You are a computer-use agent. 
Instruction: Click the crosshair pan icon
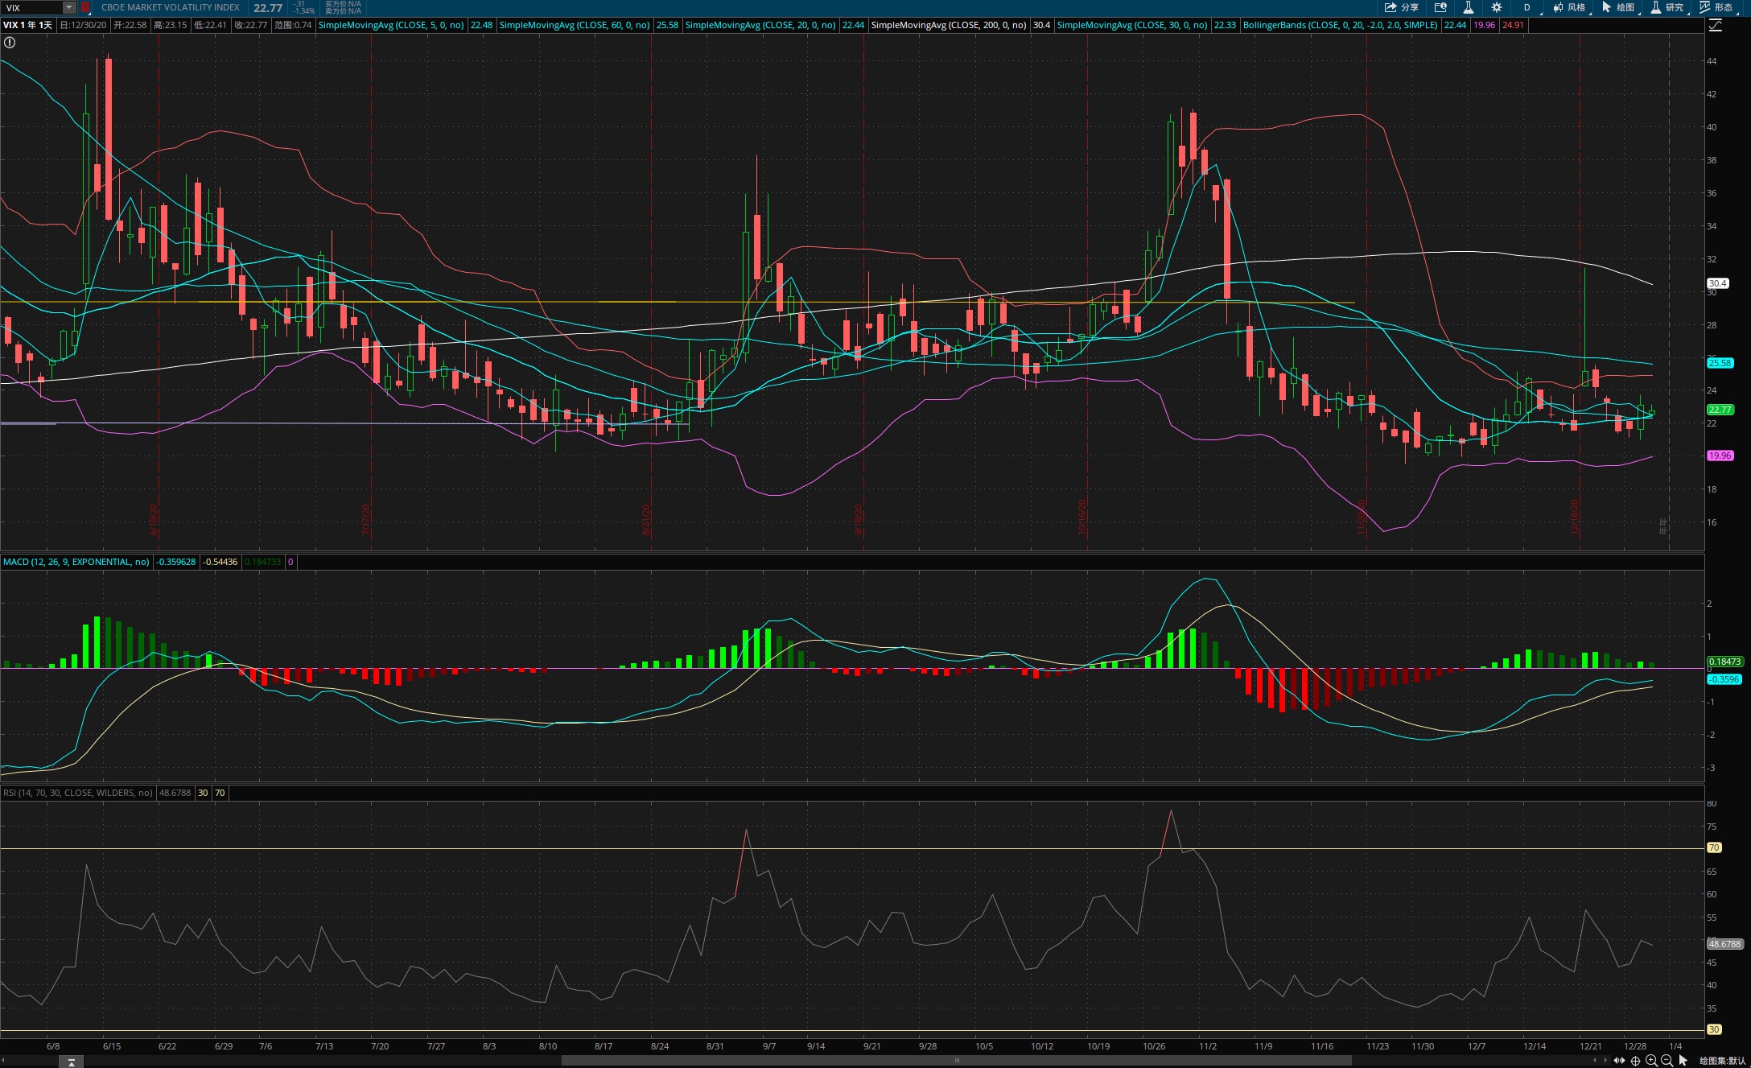click(1635, 1061)
